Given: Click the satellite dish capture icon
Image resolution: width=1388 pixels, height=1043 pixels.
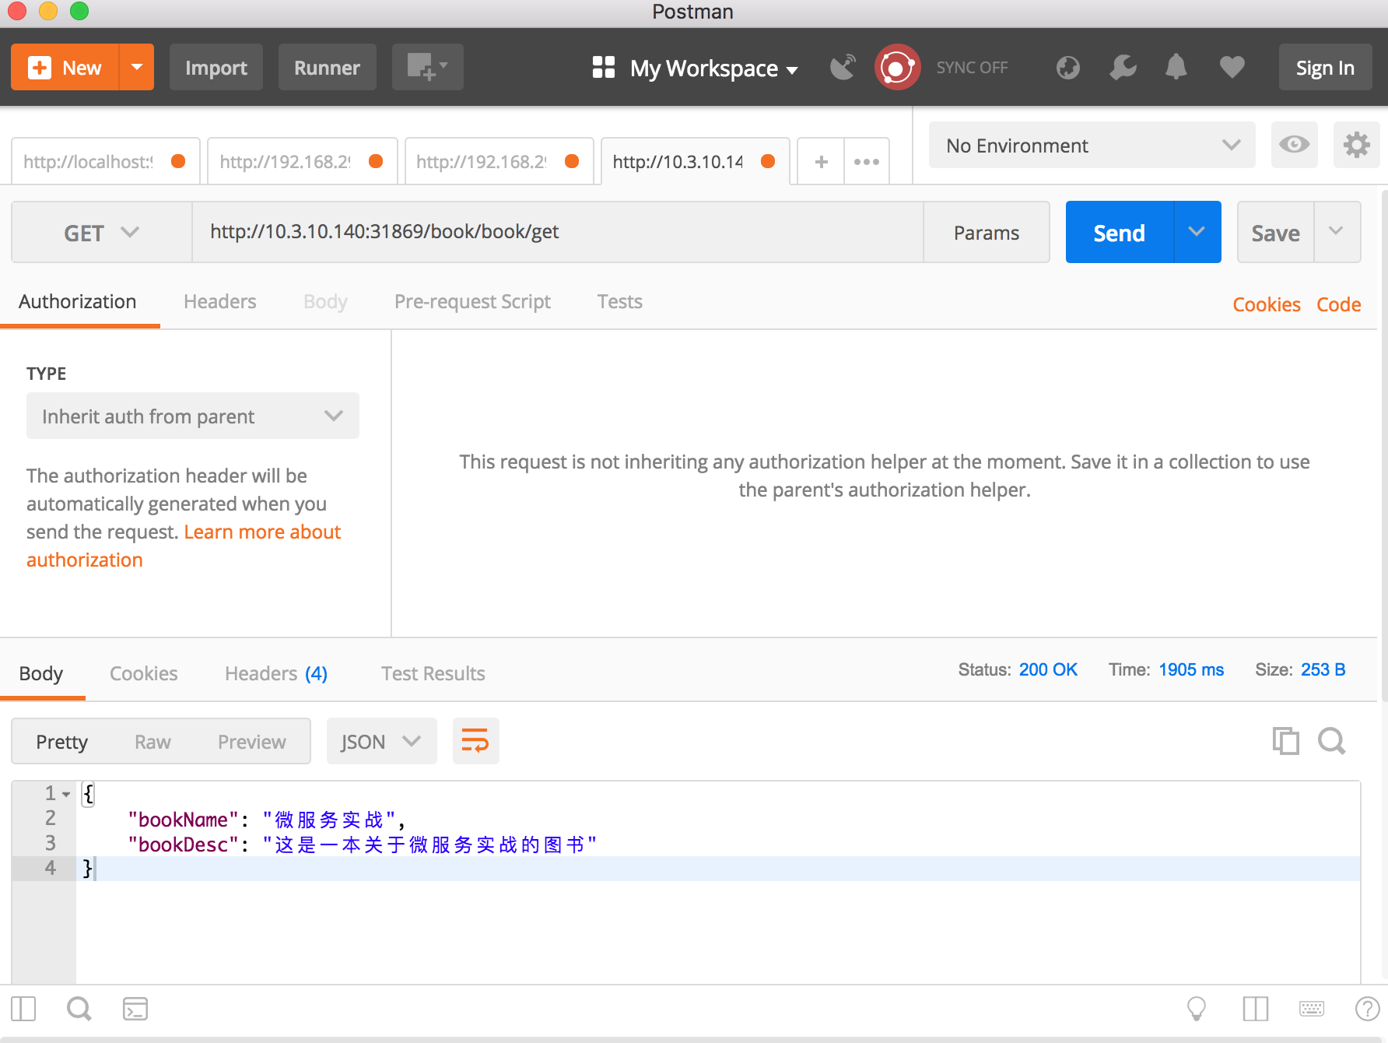Looking at the screenshot, I should [843, 68].
